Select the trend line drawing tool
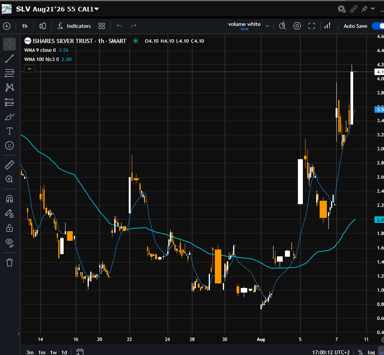The image size is (384, 355). pyautogui.click(x=9, y=59)
